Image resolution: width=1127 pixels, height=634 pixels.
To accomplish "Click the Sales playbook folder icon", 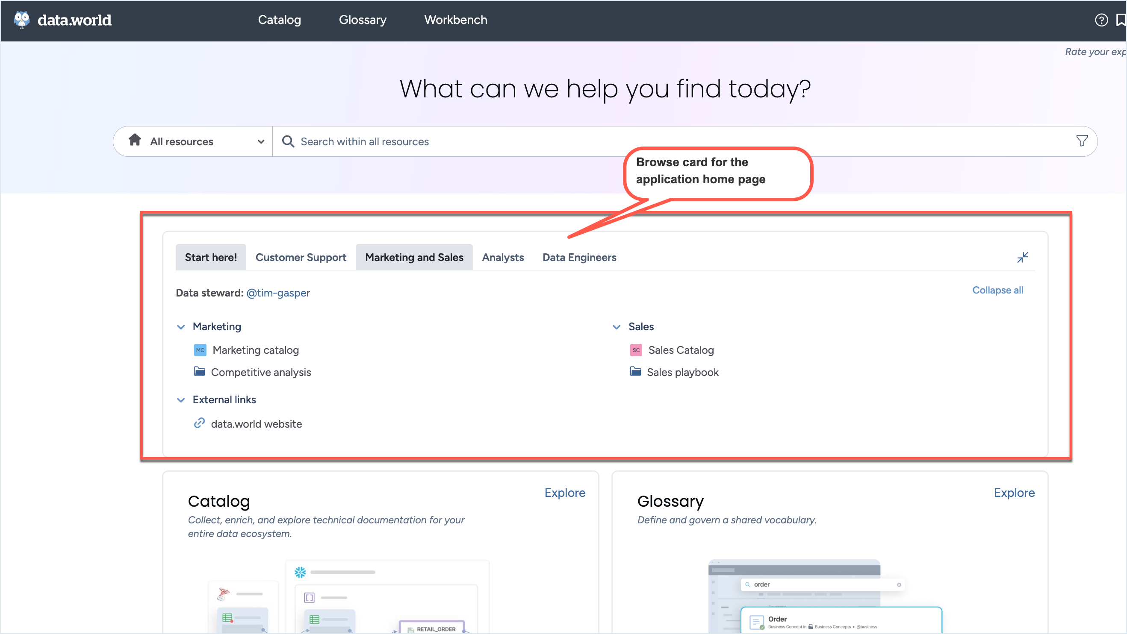I will tap(635, 372).
